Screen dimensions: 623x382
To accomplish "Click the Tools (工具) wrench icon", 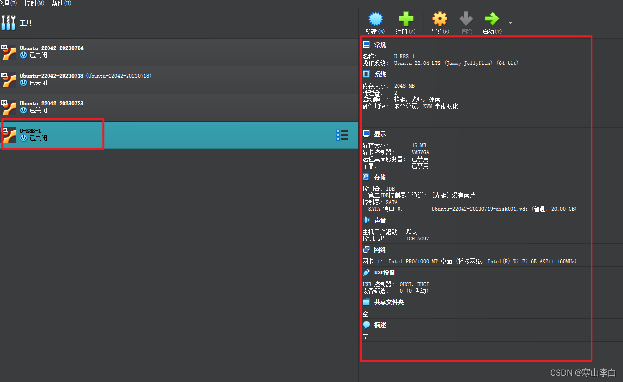I will (9, 22).
